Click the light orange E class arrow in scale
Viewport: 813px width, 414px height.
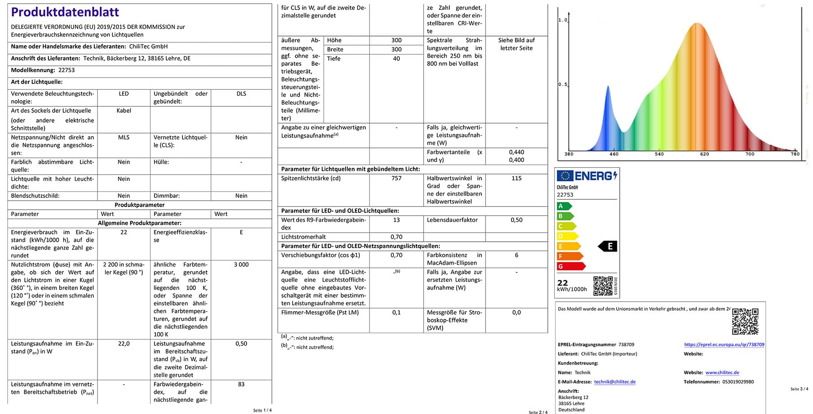(x=569, y=246)
